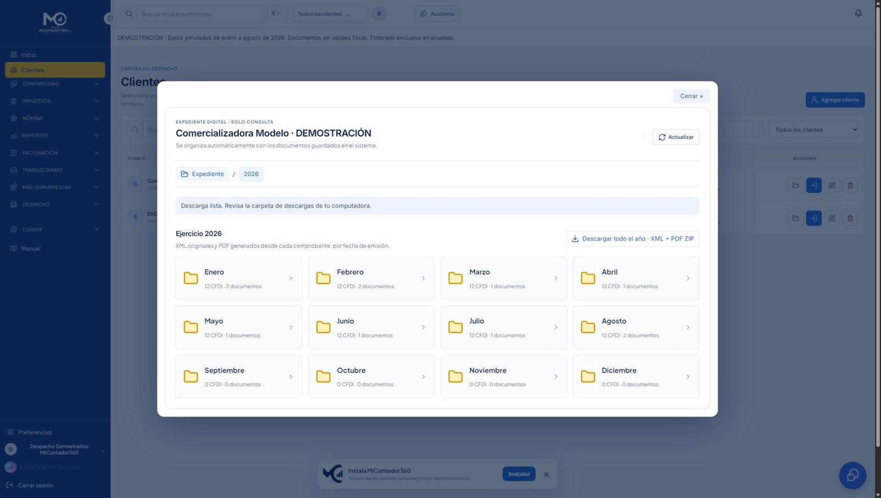Download all year XML + PDF ZIP

coord(632,239)
